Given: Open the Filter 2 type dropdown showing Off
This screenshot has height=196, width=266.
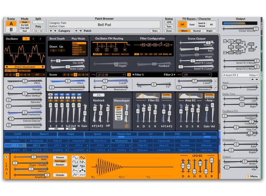Looking at the screenshot, I should (197, 75).
